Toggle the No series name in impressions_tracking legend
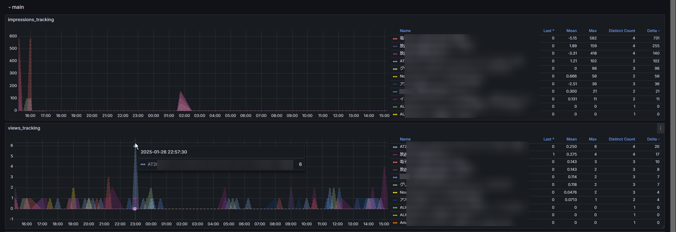 click(x=402, y=76)
